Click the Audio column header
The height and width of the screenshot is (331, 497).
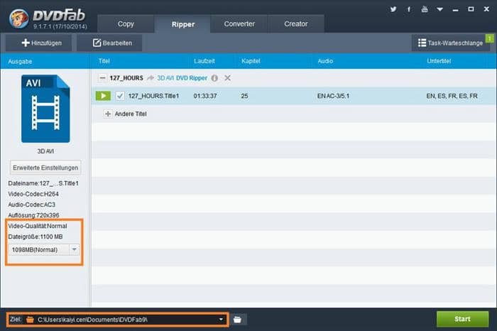coord(325,61)
